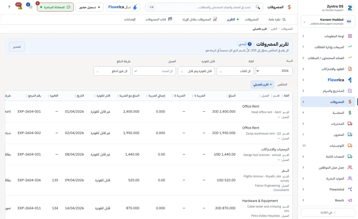Image resolution: width=358 pixels, height=219 pixels.
Task: Click the help question mark icon
Action: coord(9,7)
